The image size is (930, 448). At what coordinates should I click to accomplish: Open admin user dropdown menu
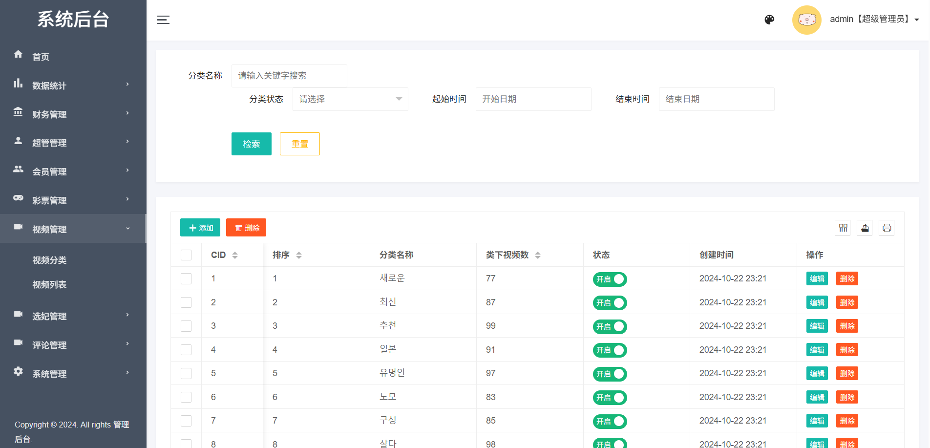(x=874, y=20)
